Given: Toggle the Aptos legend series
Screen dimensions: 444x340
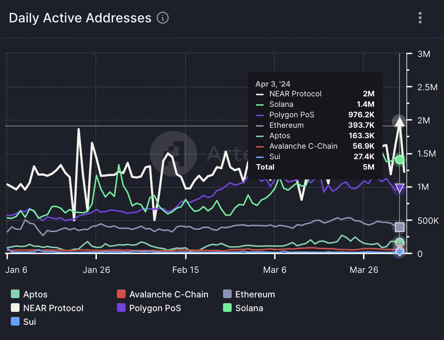Looking at the screenshot, I should pyautogui.click(x=29, y=294).
